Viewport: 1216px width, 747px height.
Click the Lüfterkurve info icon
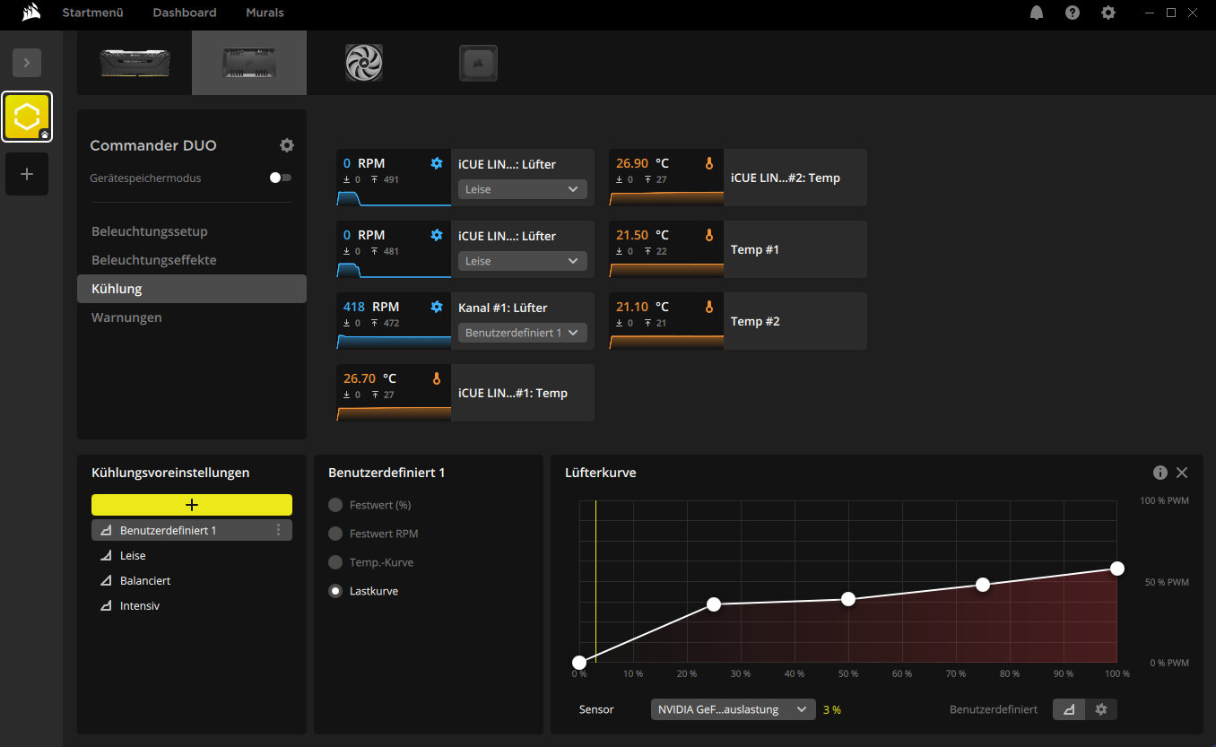click(1160, 473)
